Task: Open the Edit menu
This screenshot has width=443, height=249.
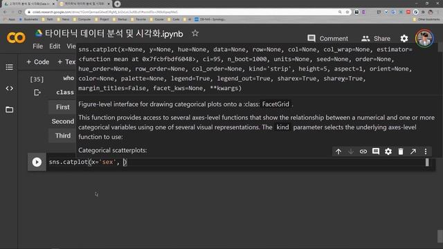Action: pos(55,46)
